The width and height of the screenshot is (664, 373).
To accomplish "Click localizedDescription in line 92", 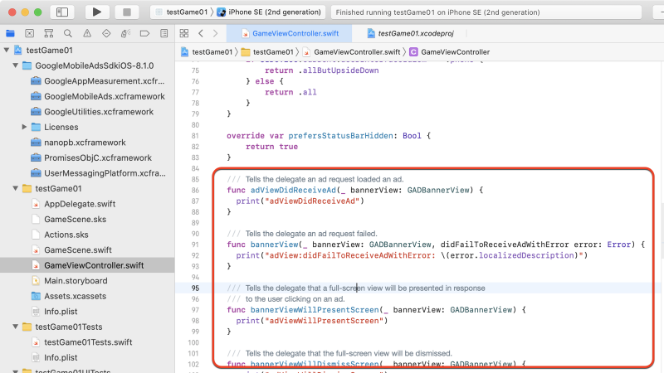I will click(x=526, y=255).
